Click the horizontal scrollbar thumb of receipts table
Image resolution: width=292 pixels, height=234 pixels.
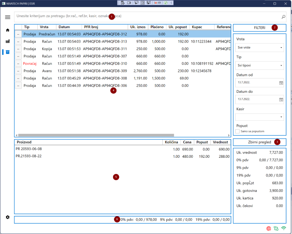click(x=96, y=135)
